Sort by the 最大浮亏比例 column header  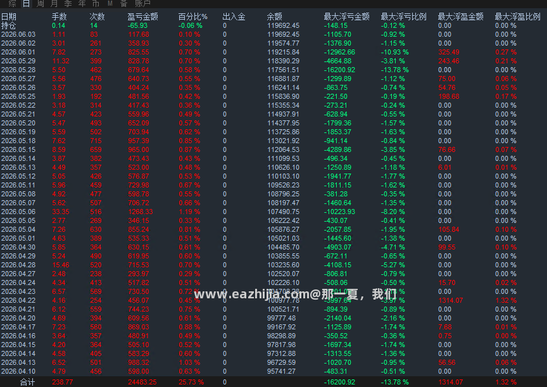403,16
